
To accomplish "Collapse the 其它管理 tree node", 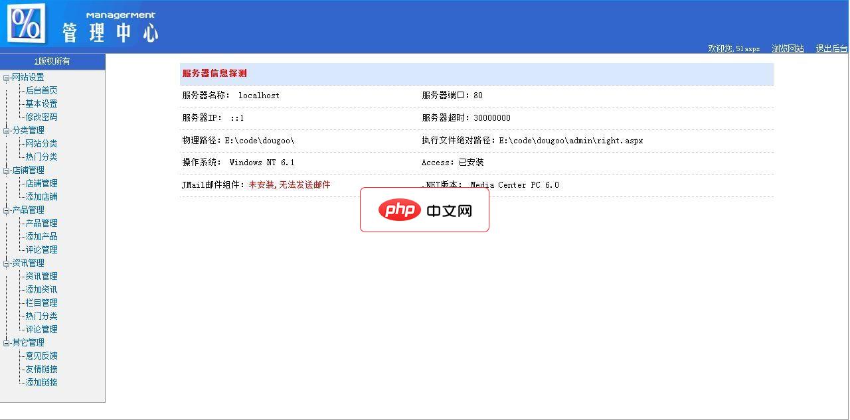I will pos(5,342).
